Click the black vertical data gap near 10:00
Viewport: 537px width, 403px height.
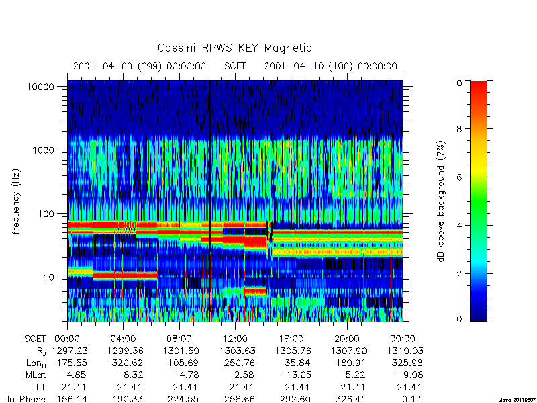click(x=209, y=201)
